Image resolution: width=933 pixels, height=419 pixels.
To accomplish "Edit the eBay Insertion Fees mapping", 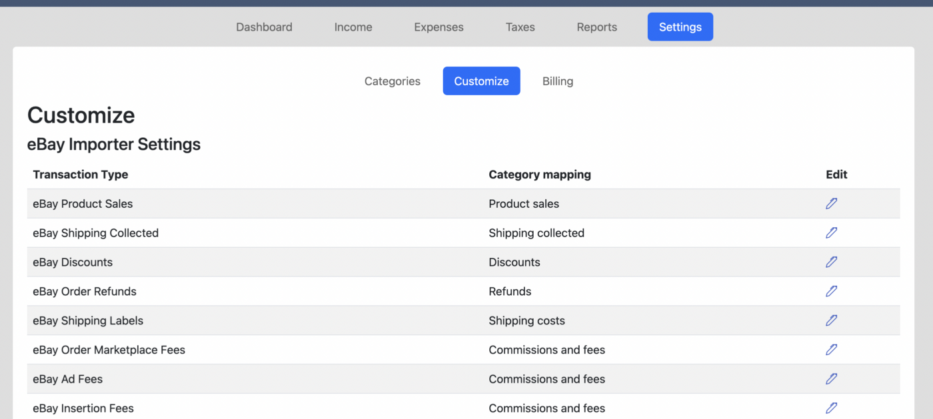I will tap(831, 408).
